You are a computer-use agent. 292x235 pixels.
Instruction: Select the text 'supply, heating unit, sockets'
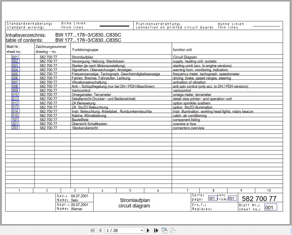click(194, 61)
